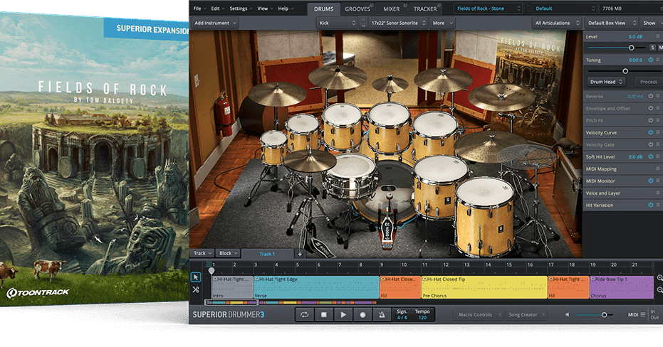Viewport: 663px width, 347px height.
Task: Open the Song Creator panel
Action: coord(526,314)
